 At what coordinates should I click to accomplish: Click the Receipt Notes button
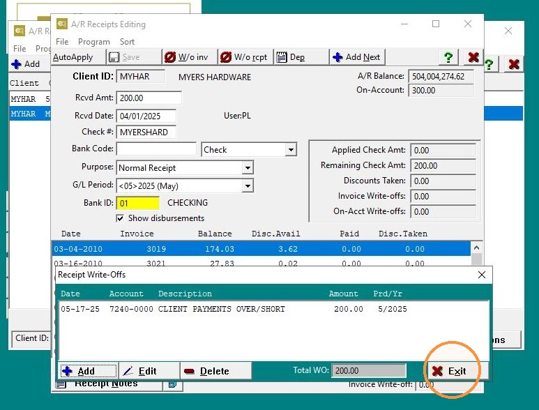coord(107,384)
